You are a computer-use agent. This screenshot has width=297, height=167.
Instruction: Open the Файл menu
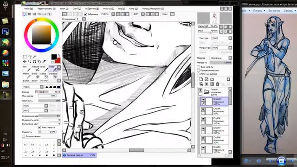coord(29,9)
